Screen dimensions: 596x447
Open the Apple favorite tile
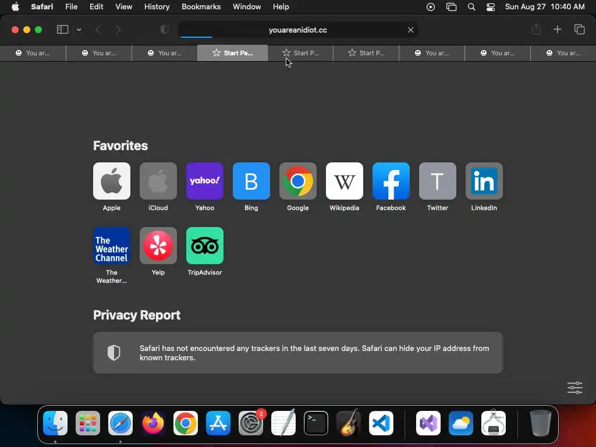click(x=111, y=181)
